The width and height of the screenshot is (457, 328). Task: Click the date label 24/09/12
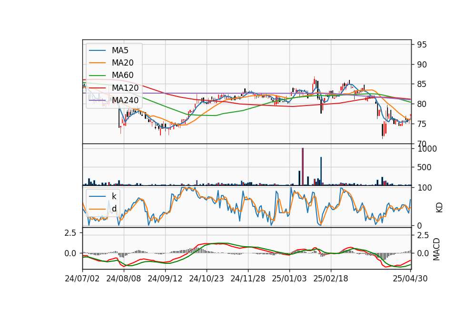[165, 279]
